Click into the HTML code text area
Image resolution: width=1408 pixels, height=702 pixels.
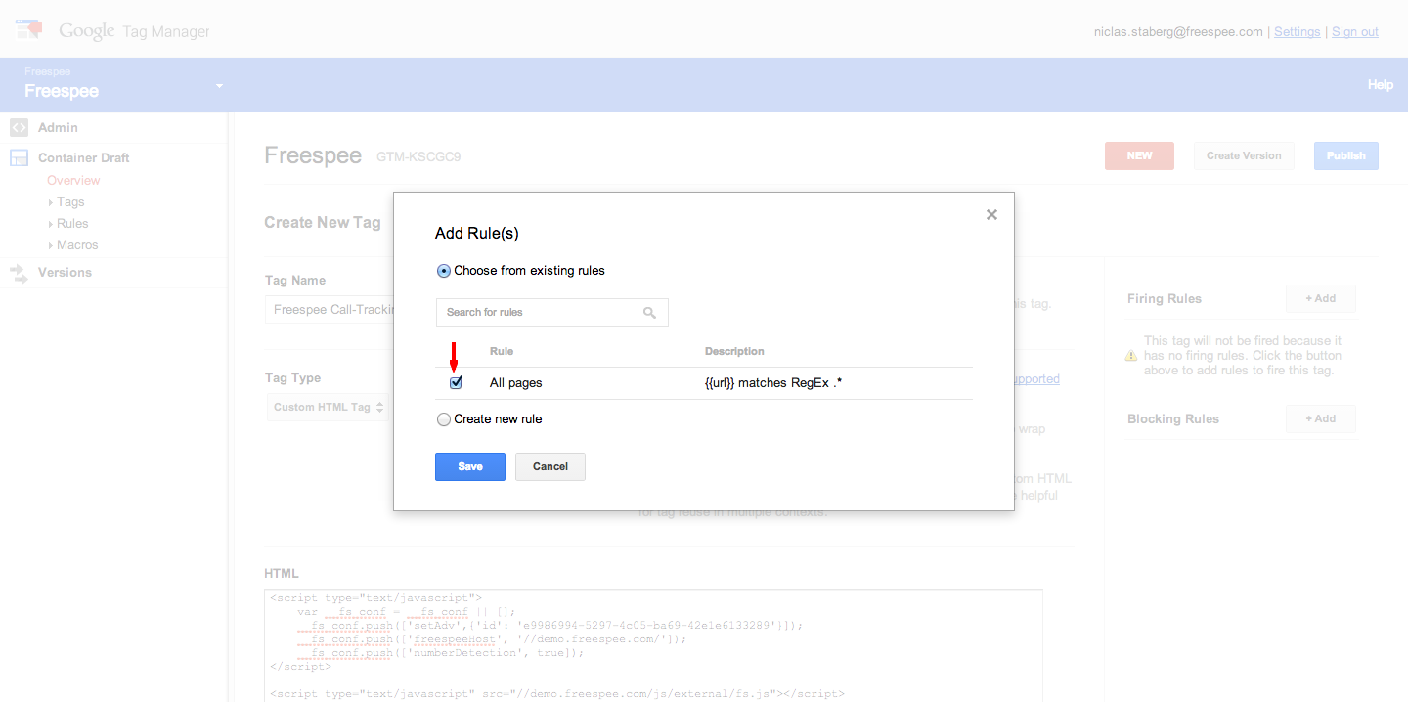point(653,645)
